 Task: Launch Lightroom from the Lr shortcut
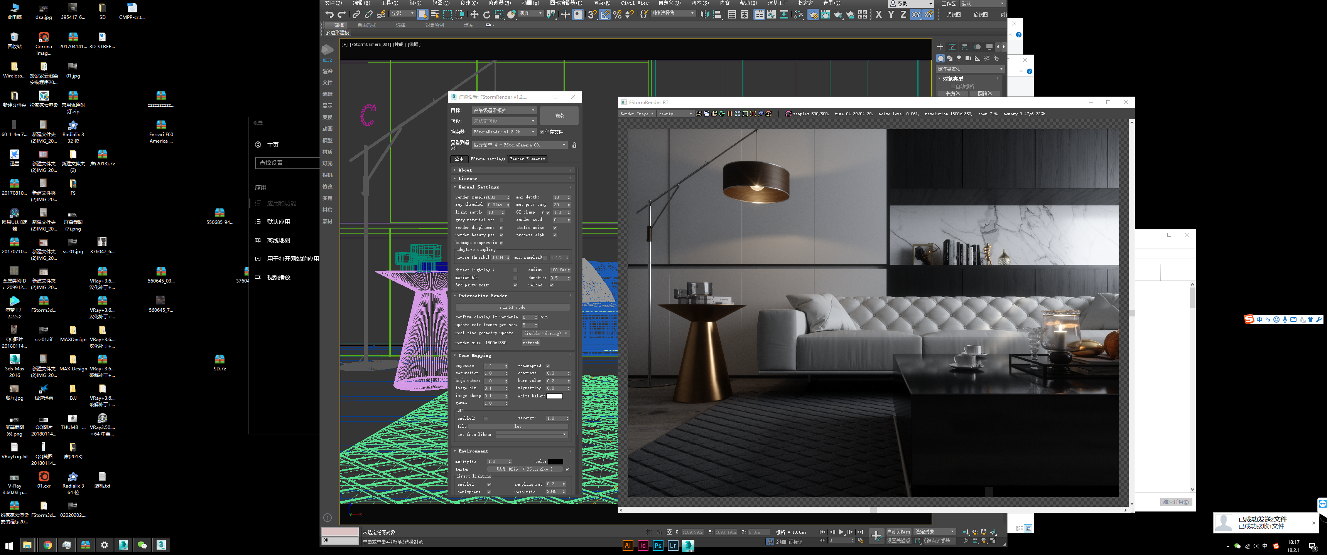pyautogui.click(x=673, y=546)
